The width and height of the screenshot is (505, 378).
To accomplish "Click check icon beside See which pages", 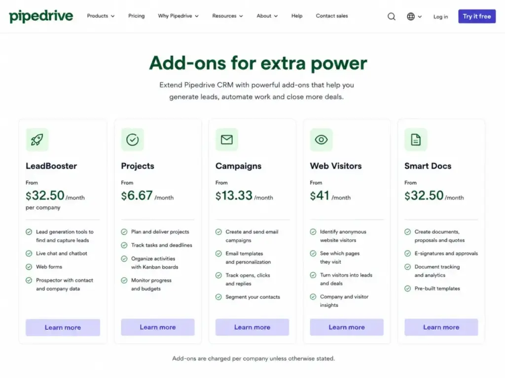I will [313, 253].
